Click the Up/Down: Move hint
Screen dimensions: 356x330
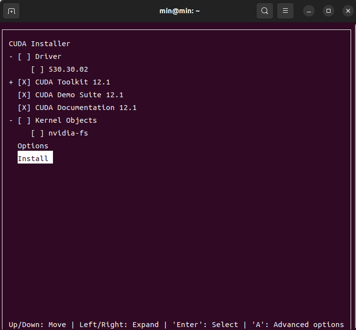pos(37,325)
